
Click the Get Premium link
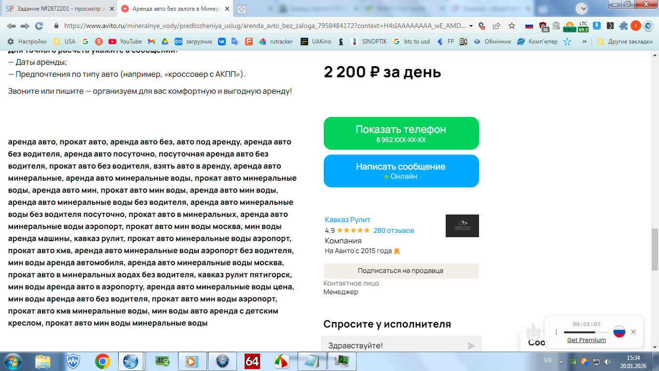586,340
